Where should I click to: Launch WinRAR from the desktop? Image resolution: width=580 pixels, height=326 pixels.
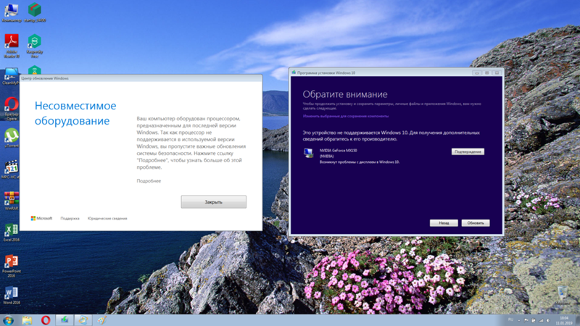[12, 201]
